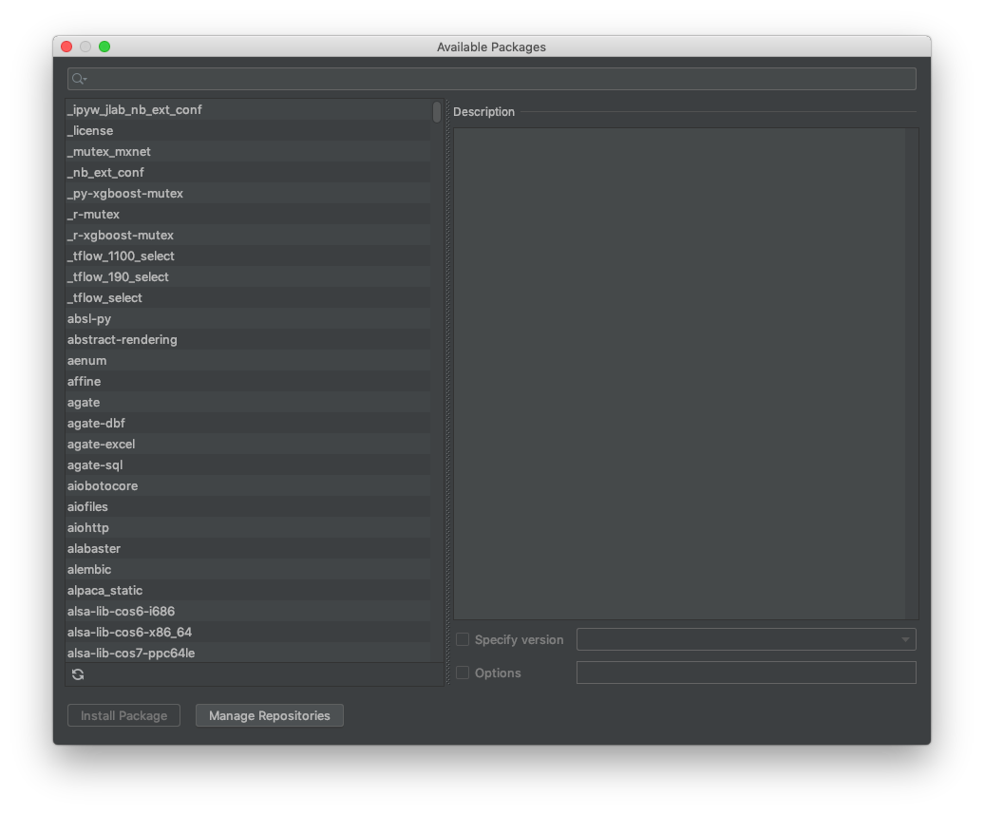The image size is (984, 815).
Task: Select the alsa-lib-cos7-ppc64le package
Action: coord(249,653)
